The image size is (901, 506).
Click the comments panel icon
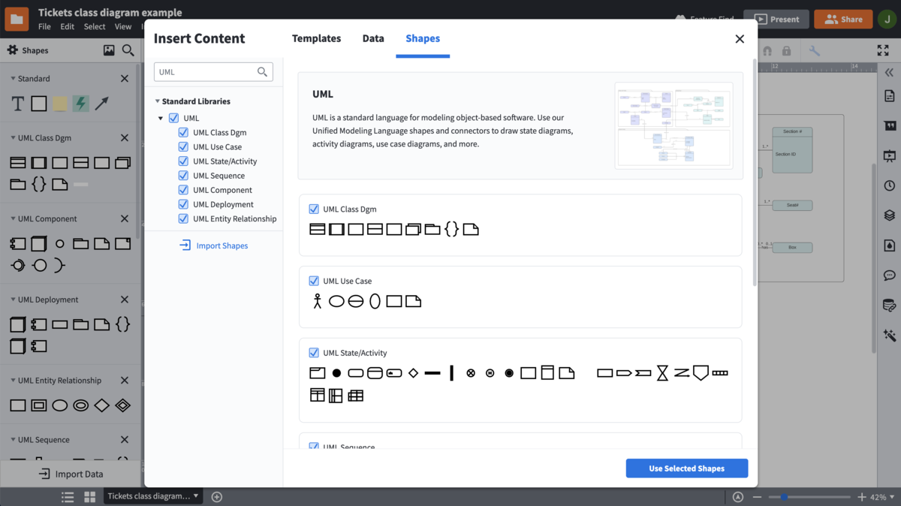point(889,275)
